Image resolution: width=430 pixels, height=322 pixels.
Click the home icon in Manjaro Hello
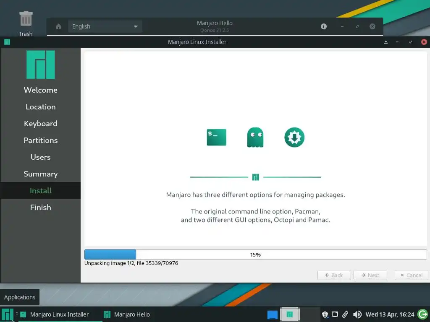(58, 26)
